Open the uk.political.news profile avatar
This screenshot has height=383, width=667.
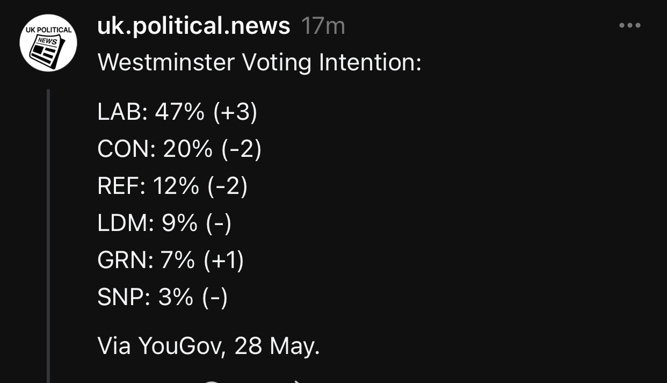point(48,43)
